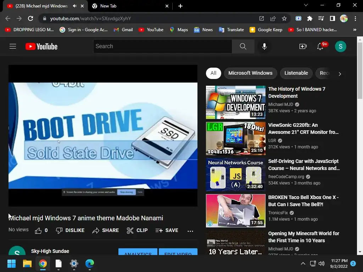Open the green S account avatar menu

pos(340,46)
